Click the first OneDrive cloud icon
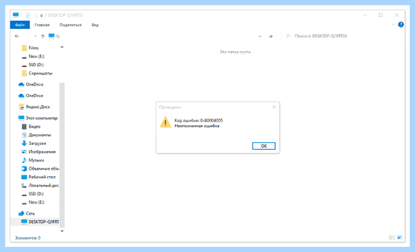Screen dimensions: 415x252 [x=21, y=84]
